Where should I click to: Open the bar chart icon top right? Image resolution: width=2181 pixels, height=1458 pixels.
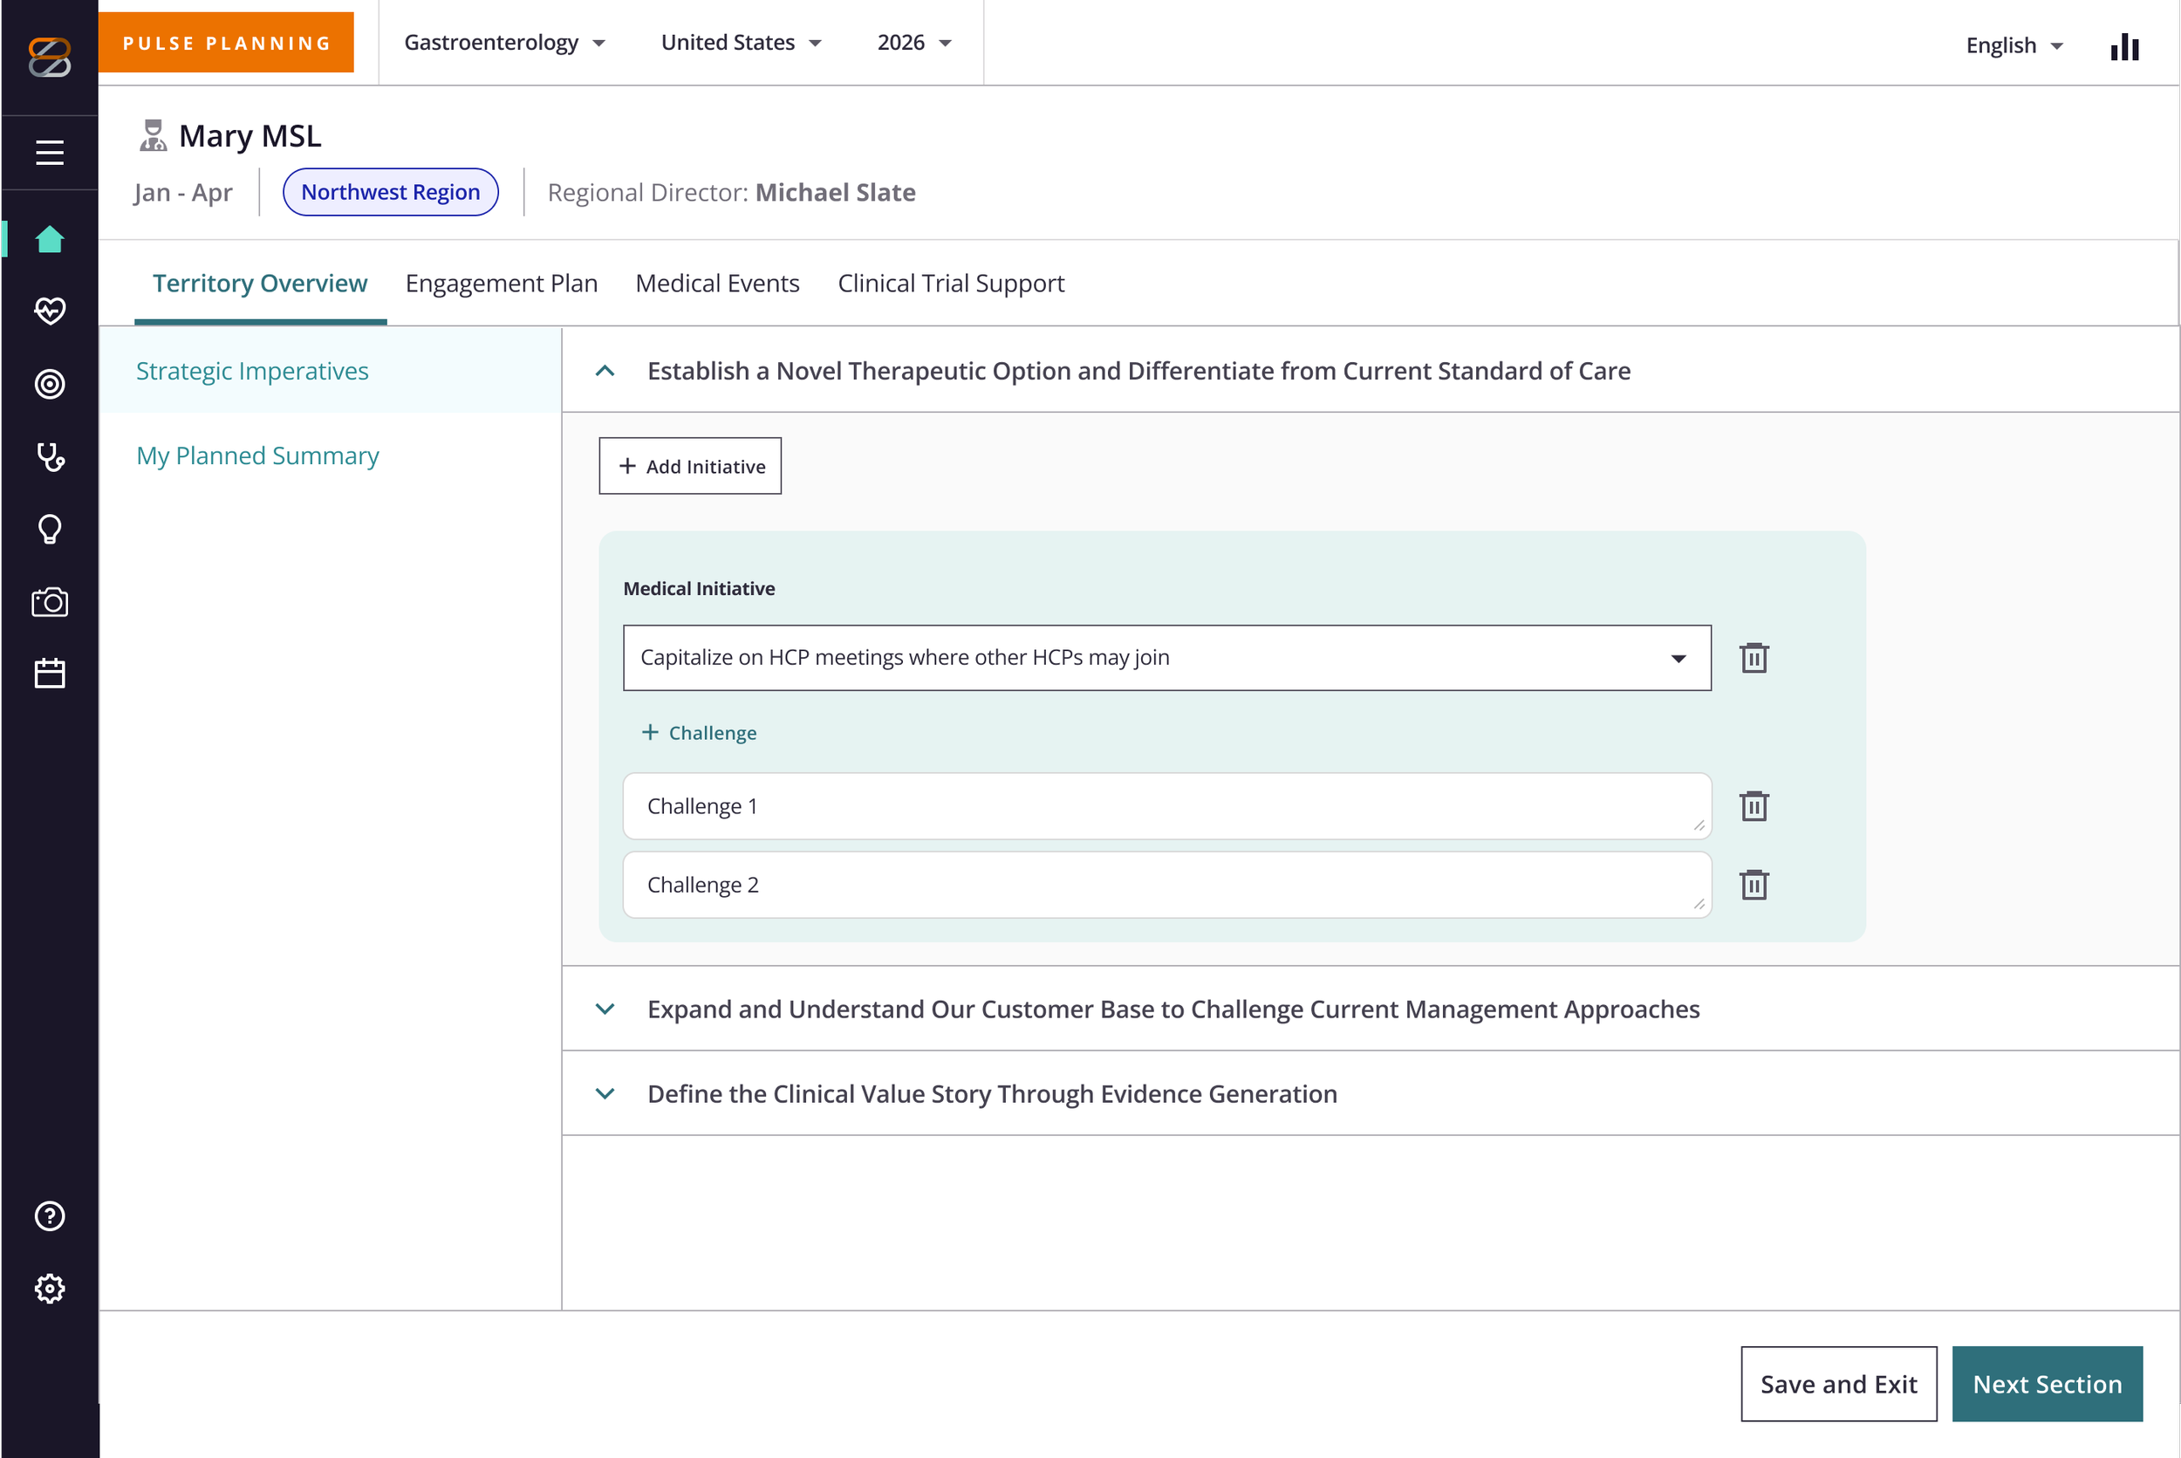click(2124, 45)
